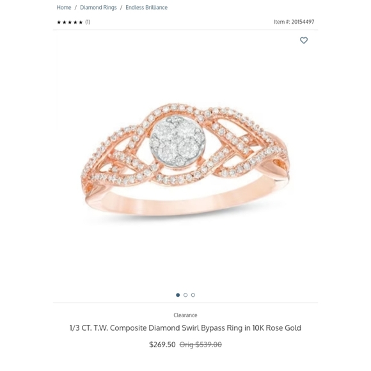The width and height of the screenshot is (371, 371).
Task: Click the fourth rating star
Action: tap(75, 22)
